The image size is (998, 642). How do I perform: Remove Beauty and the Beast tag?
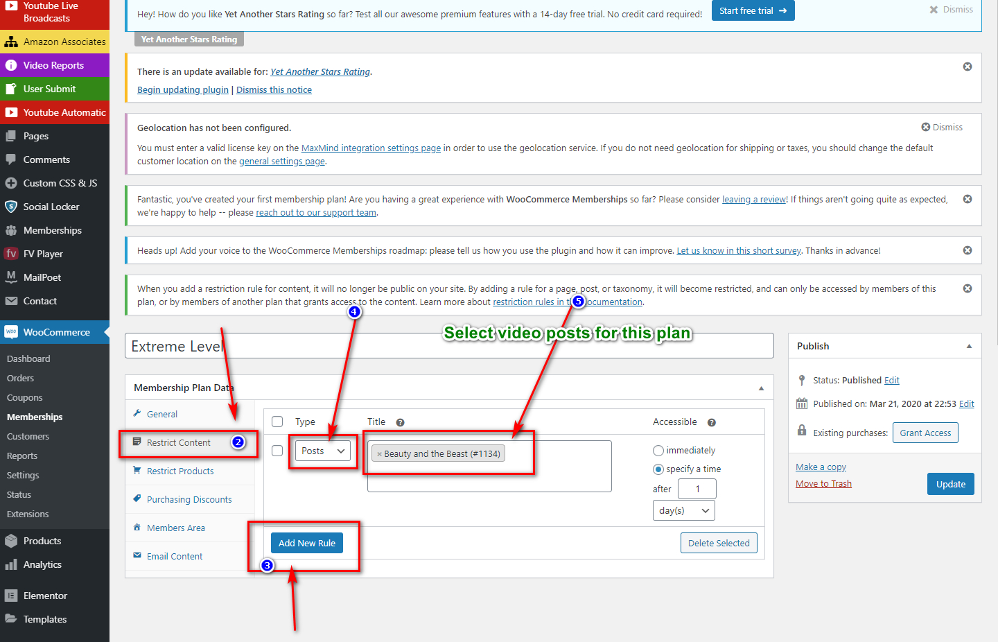coord(379,454)
